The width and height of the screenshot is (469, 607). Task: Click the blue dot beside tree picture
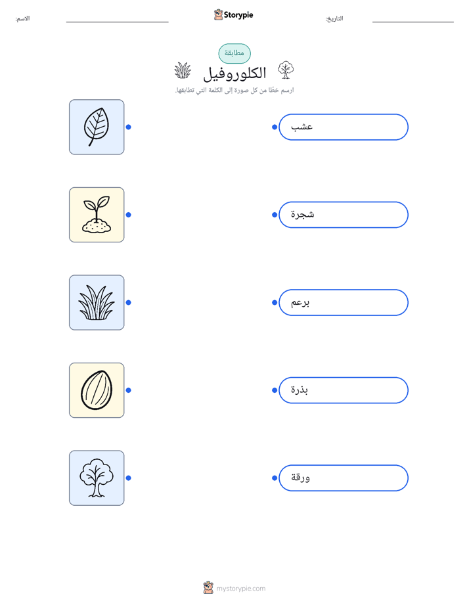(129, 478)
